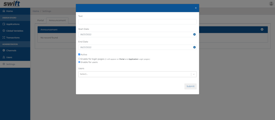Open the End Date picker field
Screen dimensions: 275x120
(134, 47)
